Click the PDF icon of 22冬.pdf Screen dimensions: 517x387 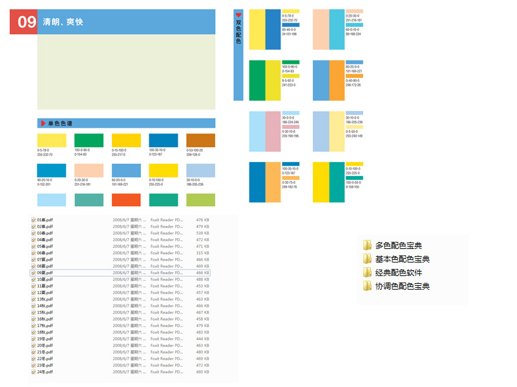point(34,359)
